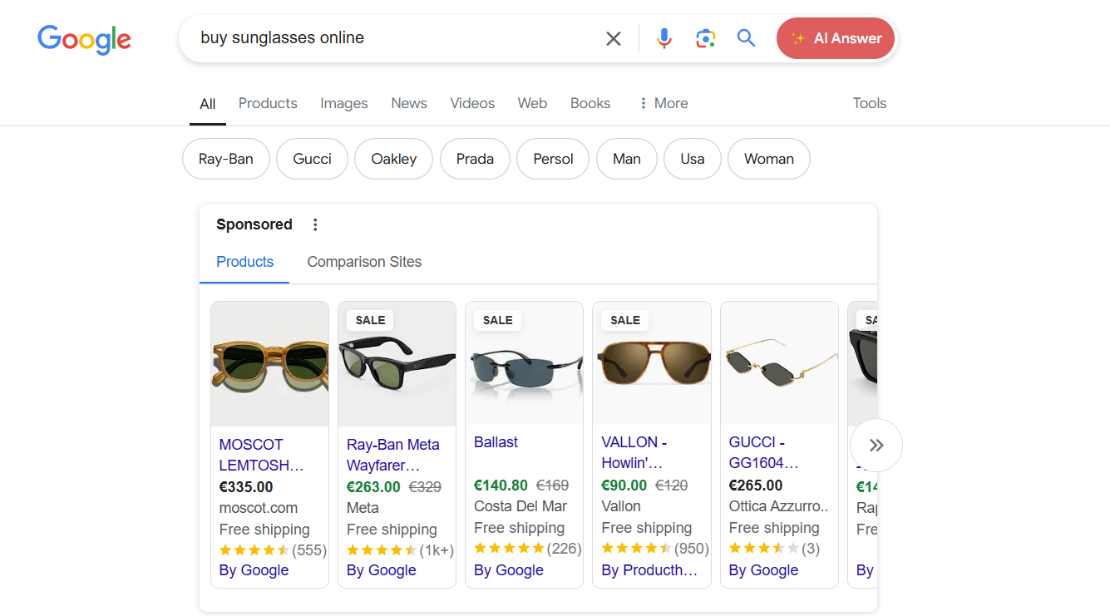Select the Man filter chip
This screenshot has width=1110, height=616.
click(x=627, y=159)
